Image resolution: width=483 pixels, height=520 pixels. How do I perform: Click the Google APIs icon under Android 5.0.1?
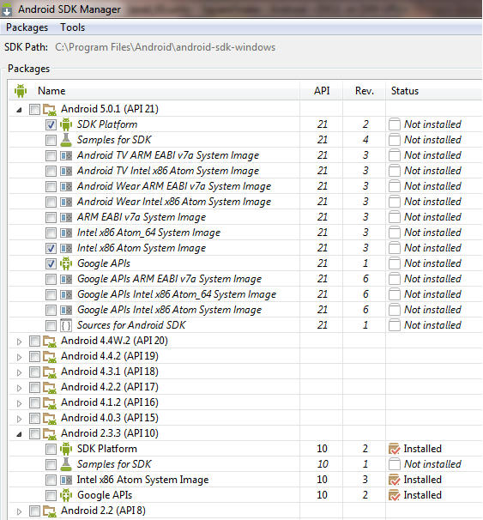[x=66, y=263]
